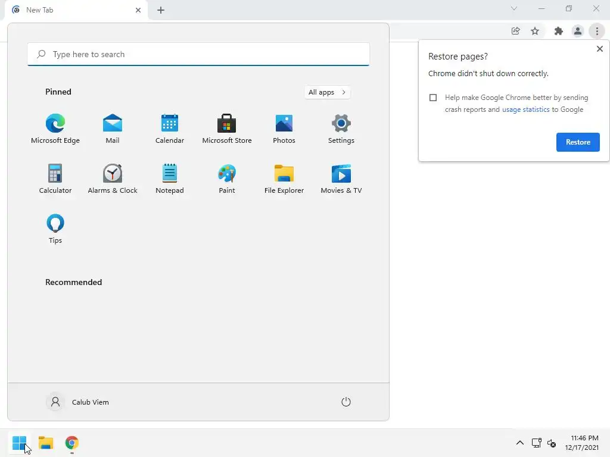Open Microsoft Edge from pinned apps
The height and width of the screenshot is (457, 610).
click(55, 129)
